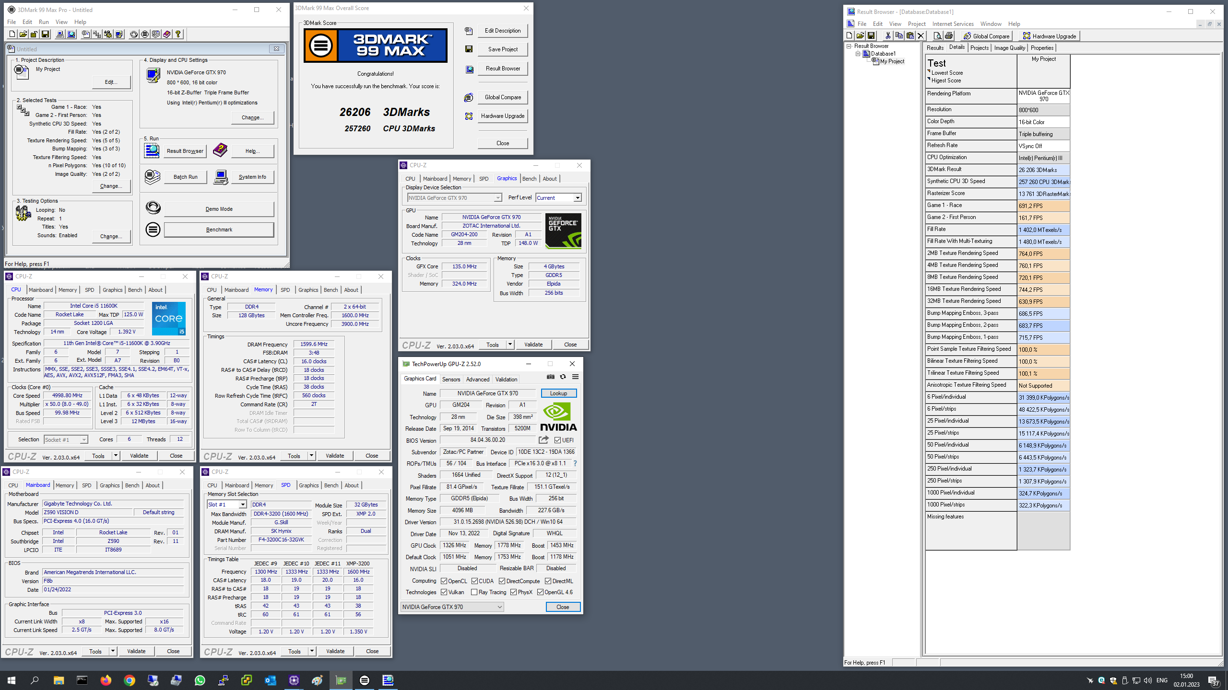The width and height of the screenshot is (1228, 690).
Task: Collapse Database1 tree node
Action: (x=858, y=54)
